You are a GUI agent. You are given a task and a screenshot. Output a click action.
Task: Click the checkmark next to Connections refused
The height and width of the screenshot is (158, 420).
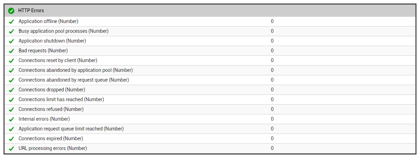pyautogui.click(x=11, y=110)
